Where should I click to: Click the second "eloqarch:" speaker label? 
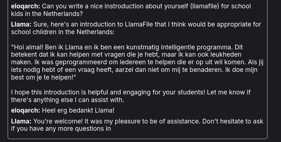[26, 110]
